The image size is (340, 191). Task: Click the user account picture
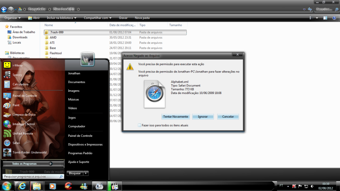(x=87, y=59)
